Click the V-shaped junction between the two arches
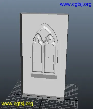The width and height of the screenshot is (93, 109). [x=44, y=41]
